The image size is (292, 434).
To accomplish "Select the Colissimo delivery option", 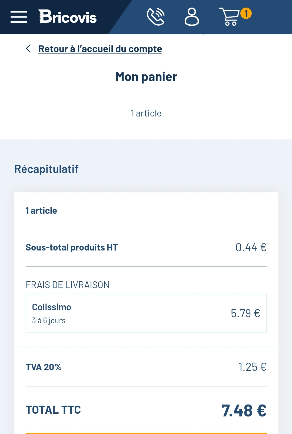I will [x=146, y=313].
